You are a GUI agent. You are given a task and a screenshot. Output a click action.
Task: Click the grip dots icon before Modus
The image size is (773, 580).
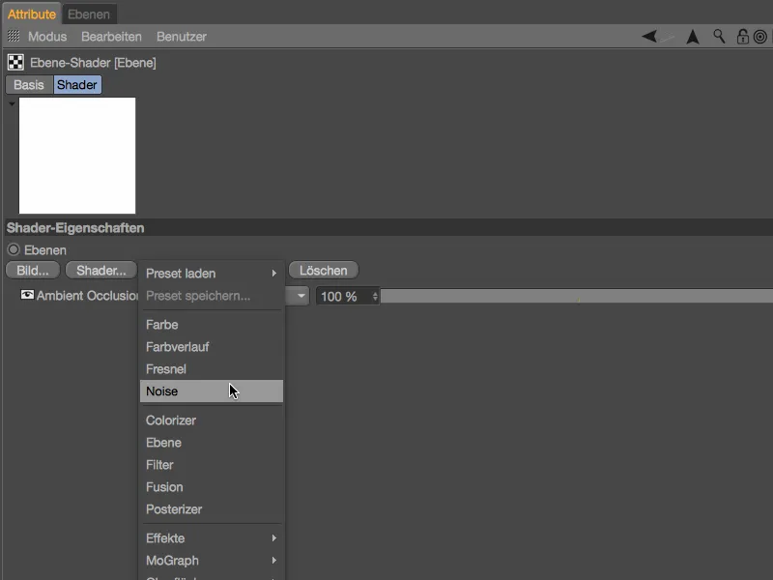[x=14, y=36]
